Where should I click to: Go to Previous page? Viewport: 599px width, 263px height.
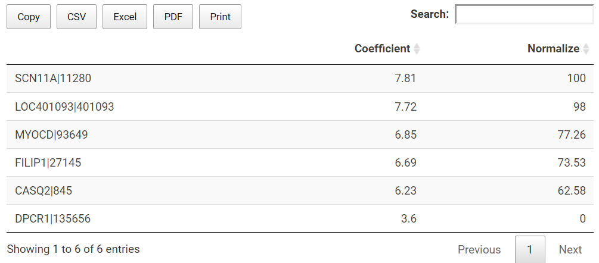479,250
